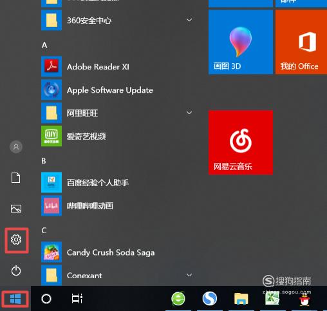
Task: Open the Pictures icon in Start sidebar
Action: 16,209
